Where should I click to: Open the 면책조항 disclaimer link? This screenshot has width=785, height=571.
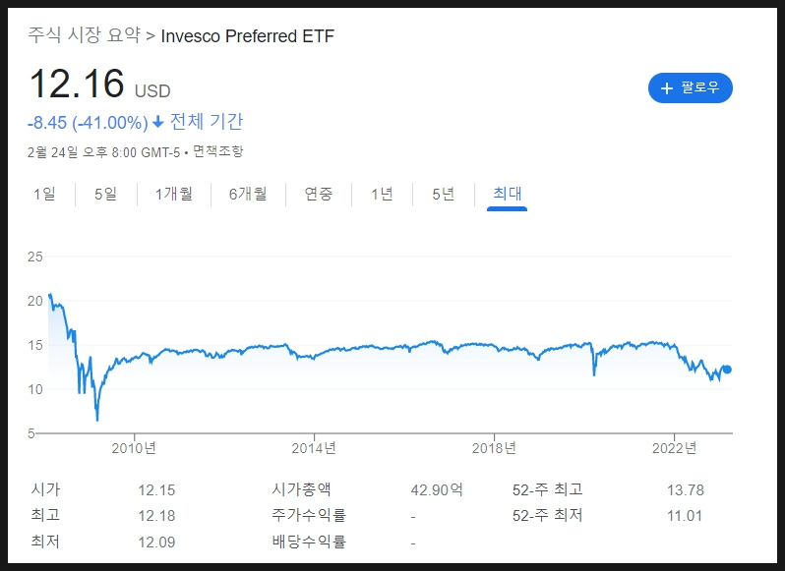click(x=217, y=151)
